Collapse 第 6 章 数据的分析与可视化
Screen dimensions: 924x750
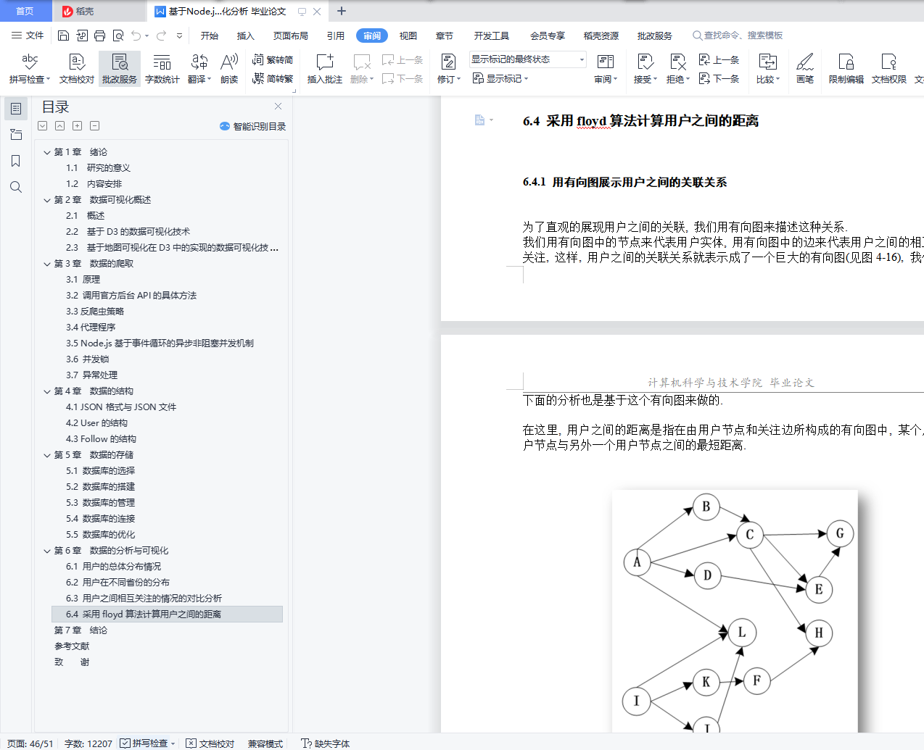pos(46,551)
